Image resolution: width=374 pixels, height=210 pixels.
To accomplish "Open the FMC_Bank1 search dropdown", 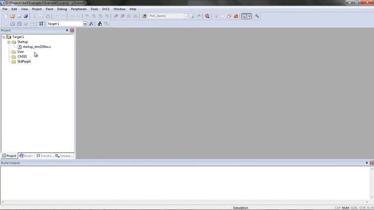I will point(186,16).
